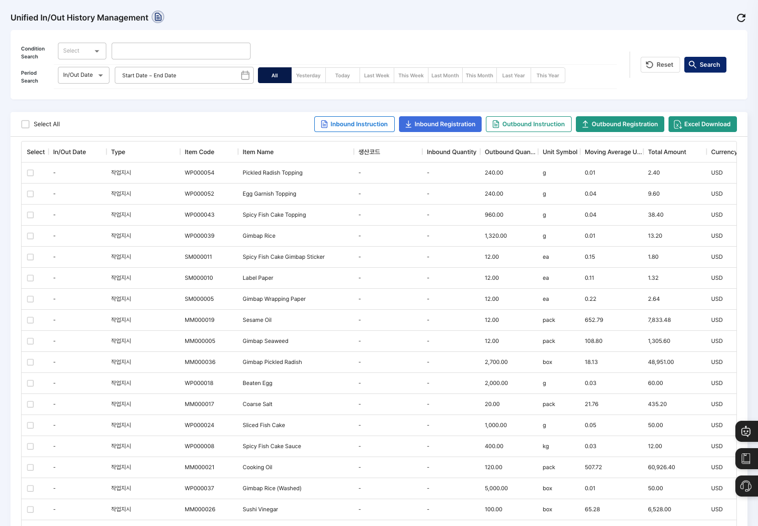Filter by This Week
This screenshot has width=758, height=526.
[x=411, y=75]
